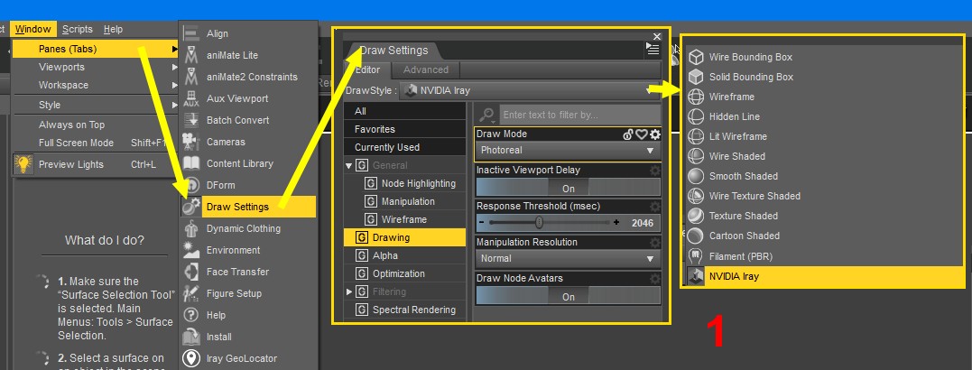Click the Cameras pane icon

[x=191, y=142]
